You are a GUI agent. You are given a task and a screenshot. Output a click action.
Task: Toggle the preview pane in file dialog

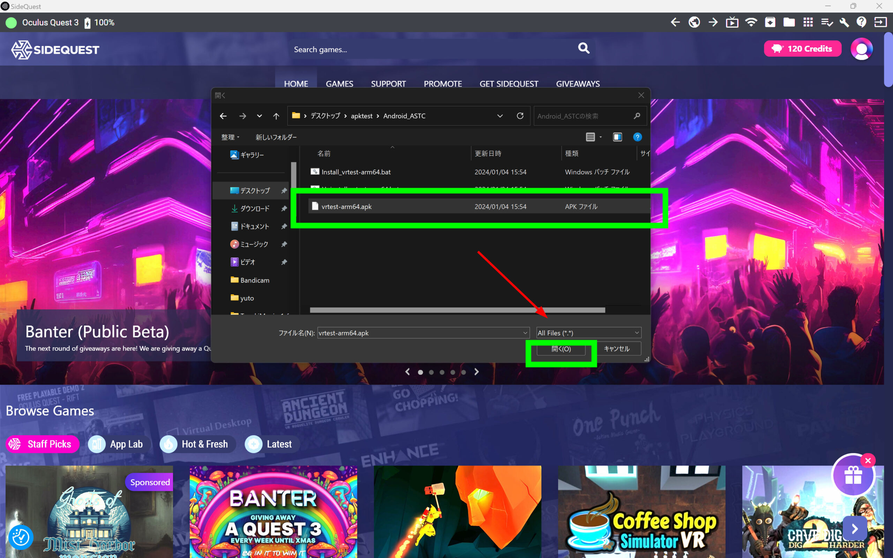coord(617,137)
